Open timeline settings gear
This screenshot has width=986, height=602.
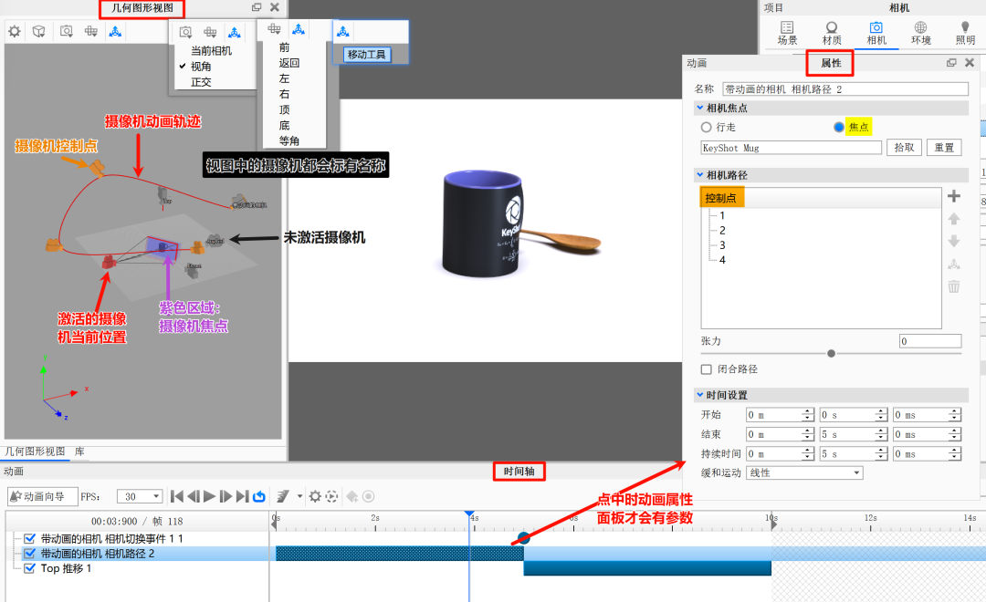click(315, 496)
